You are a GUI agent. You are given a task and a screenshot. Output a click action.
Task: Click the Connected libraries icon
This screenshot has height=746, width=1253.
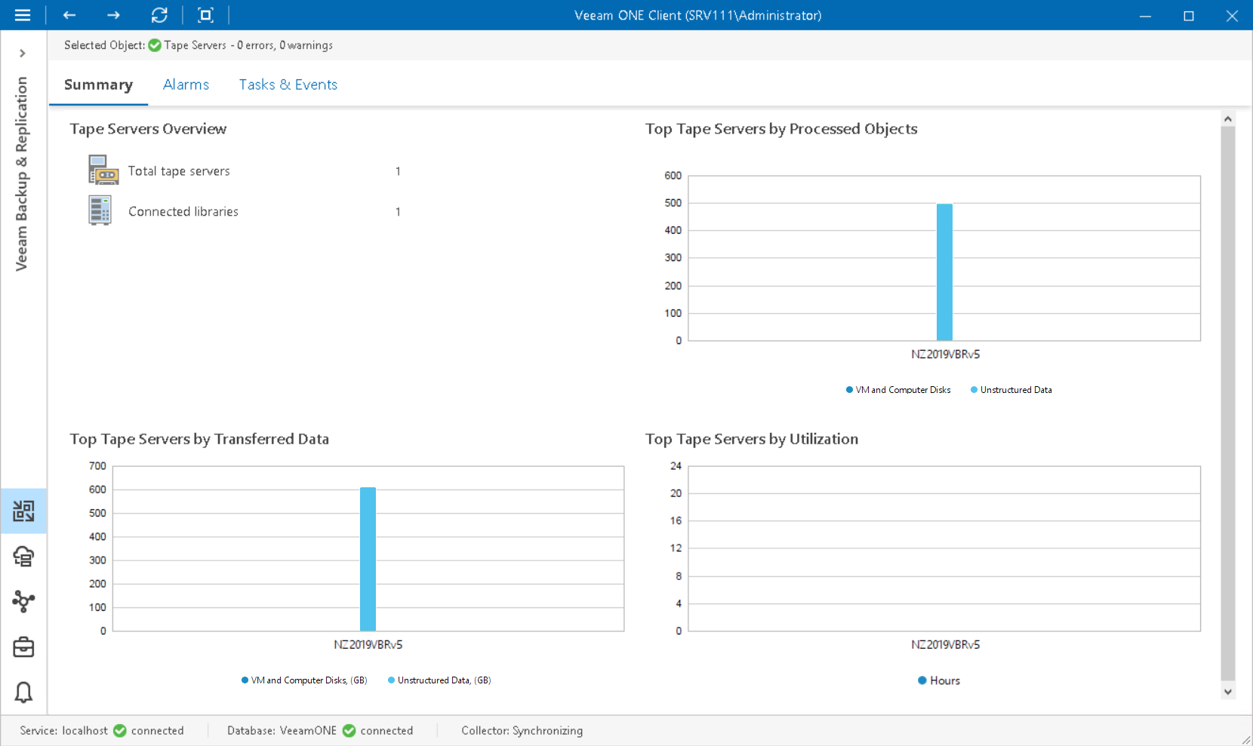point(100,210)
